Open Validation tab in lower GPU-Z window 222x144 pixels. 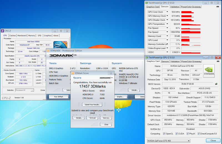[x=175, y=61]
